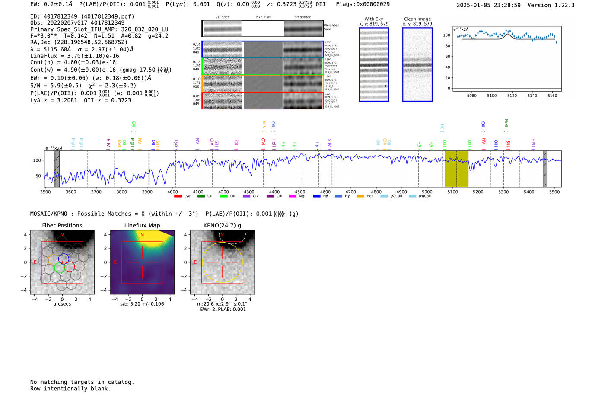605x412 pixels.
Task: Click the blue Hβ legend swatch
Action: point(317,196)
